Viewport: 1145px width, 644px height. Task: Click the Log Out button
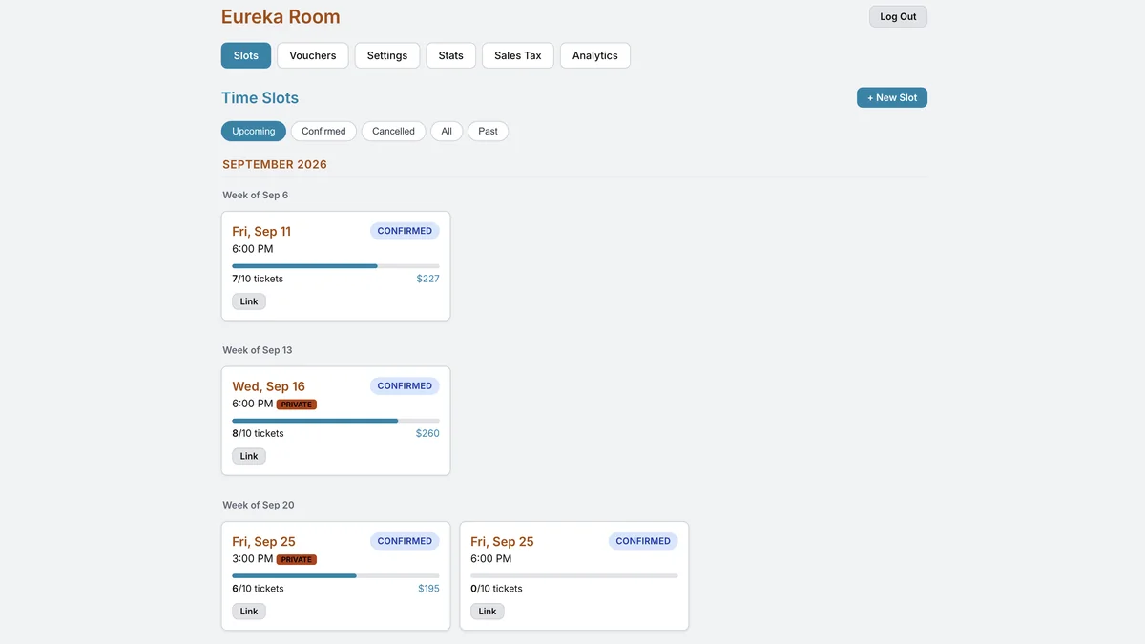click(898, 16)
